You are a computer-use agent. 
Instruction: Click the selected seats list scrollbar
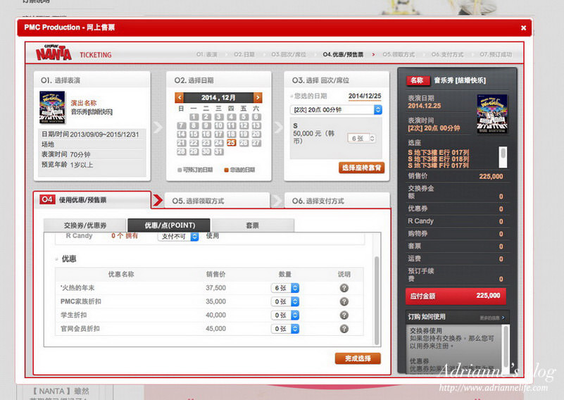pos(503,157)
